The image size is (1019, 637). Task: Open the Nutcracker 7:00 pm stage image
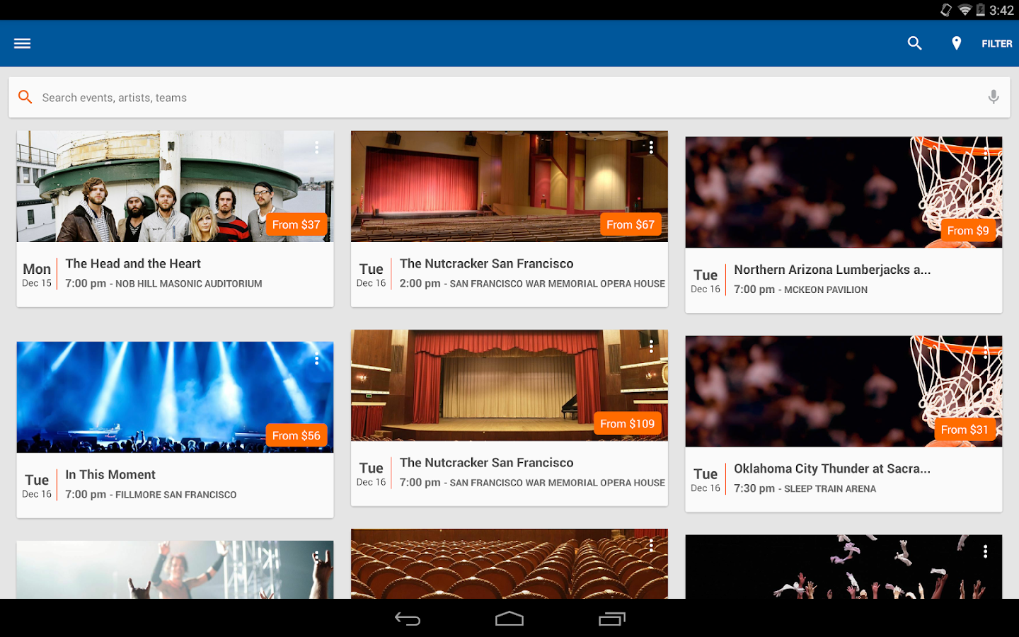509,385
